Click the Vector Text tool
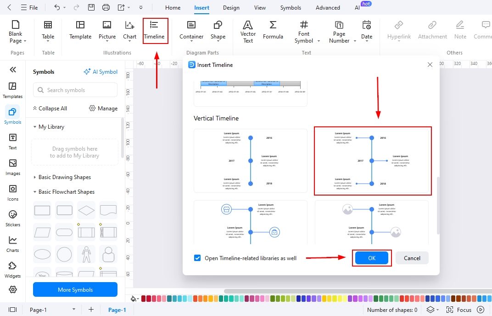 [247, 31]
